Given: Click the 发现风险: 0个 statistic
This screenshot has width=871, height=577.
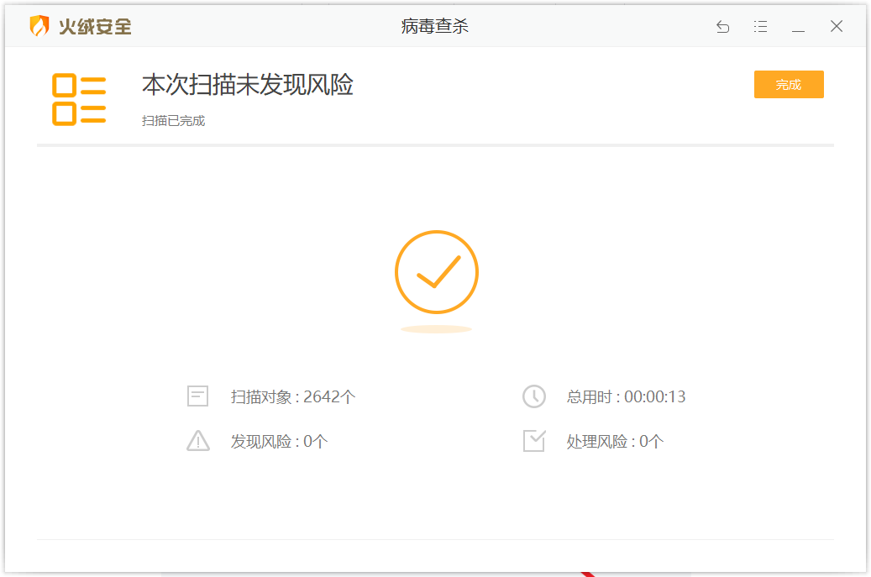Looking at the screenshot, I should click(x=282, y=440).
